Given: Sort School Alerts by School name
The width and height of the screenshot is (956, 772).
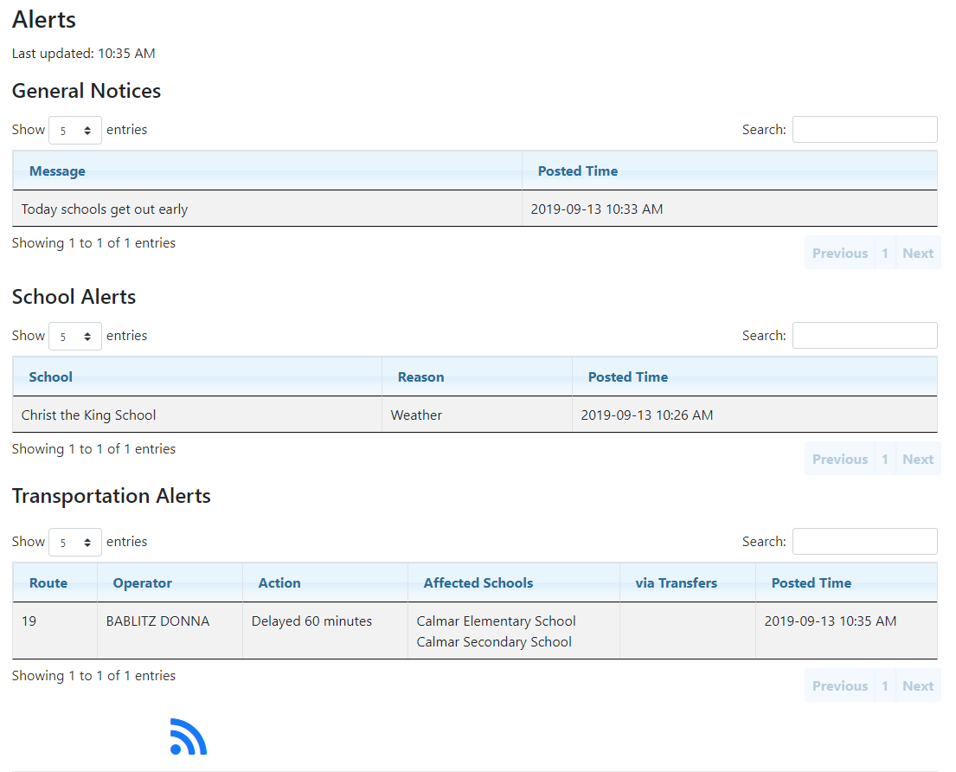Looking at the screenshot, I should tap(50, 376).
